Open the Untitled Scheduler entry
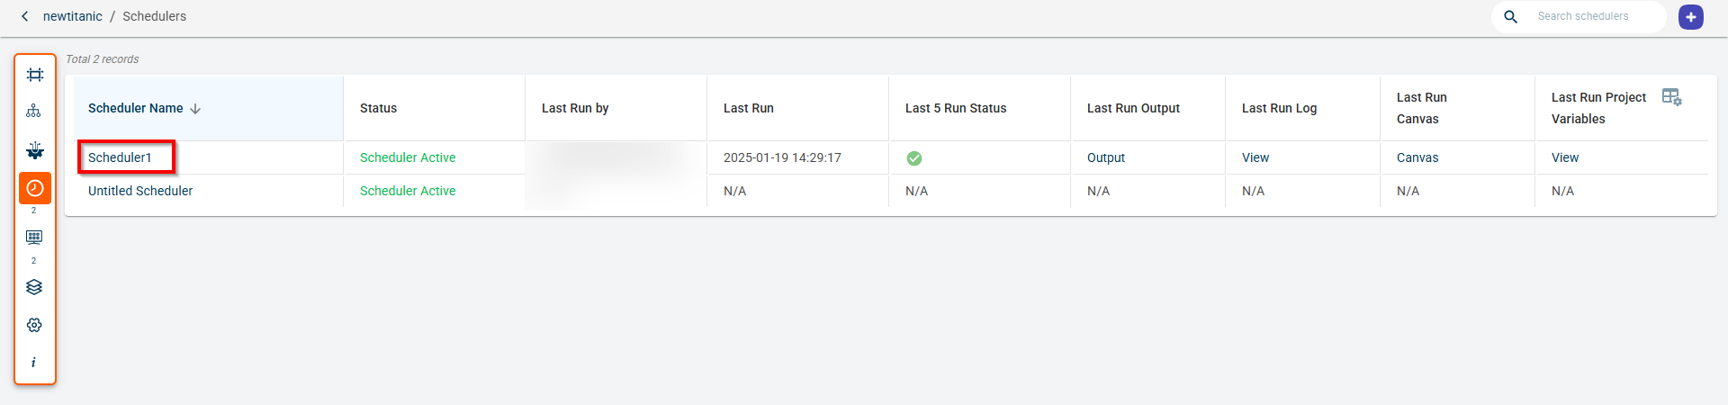The image size is (1728, 405). (140, 191)
